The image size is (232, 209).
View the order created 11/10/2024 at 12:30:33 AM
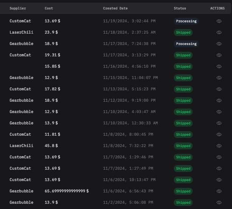tap(219, 123)
